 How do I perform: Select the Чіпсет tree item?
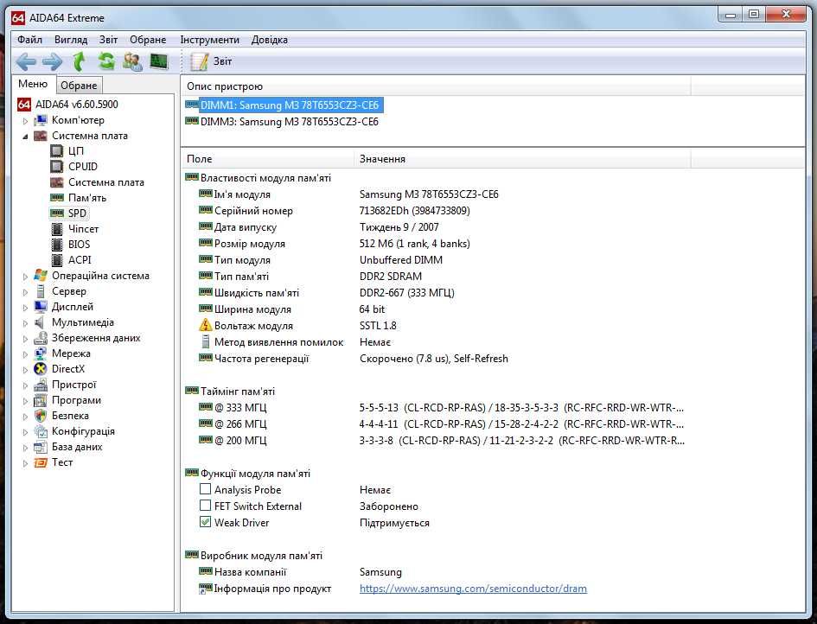coord(83,229)
